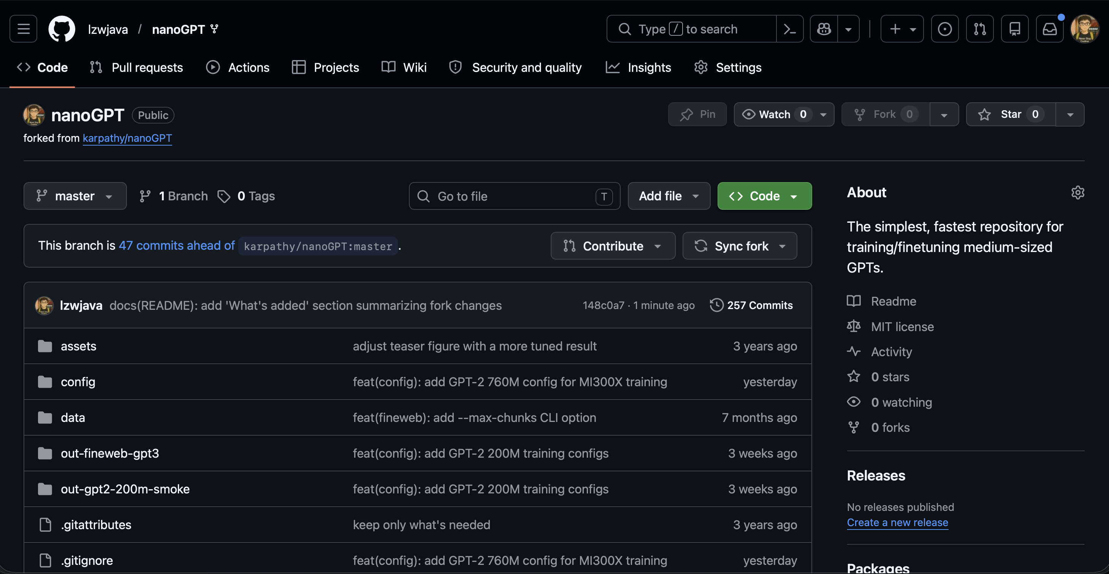1109x574 pixels.
Task: Edit About details gear icon
Action: coord(1077,192)
